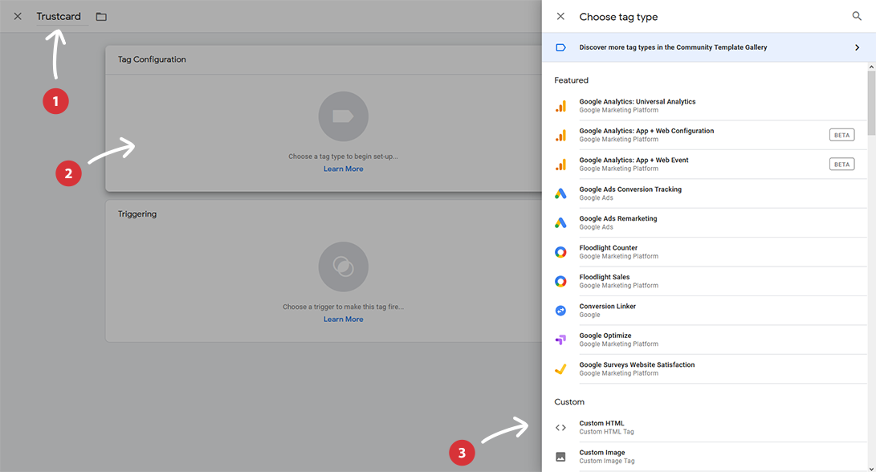Close the Trustcard tag editor
Viewport: 876px width, 472px height.
18,16
